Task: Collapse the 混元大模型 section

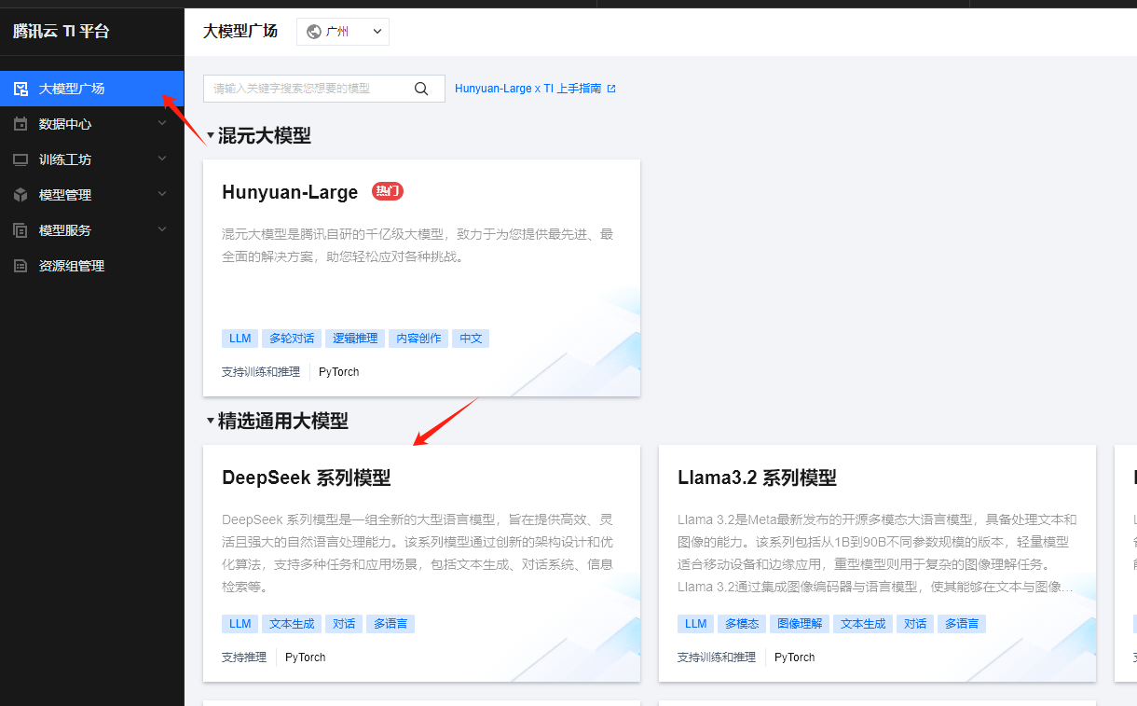Action: [210, 135]
